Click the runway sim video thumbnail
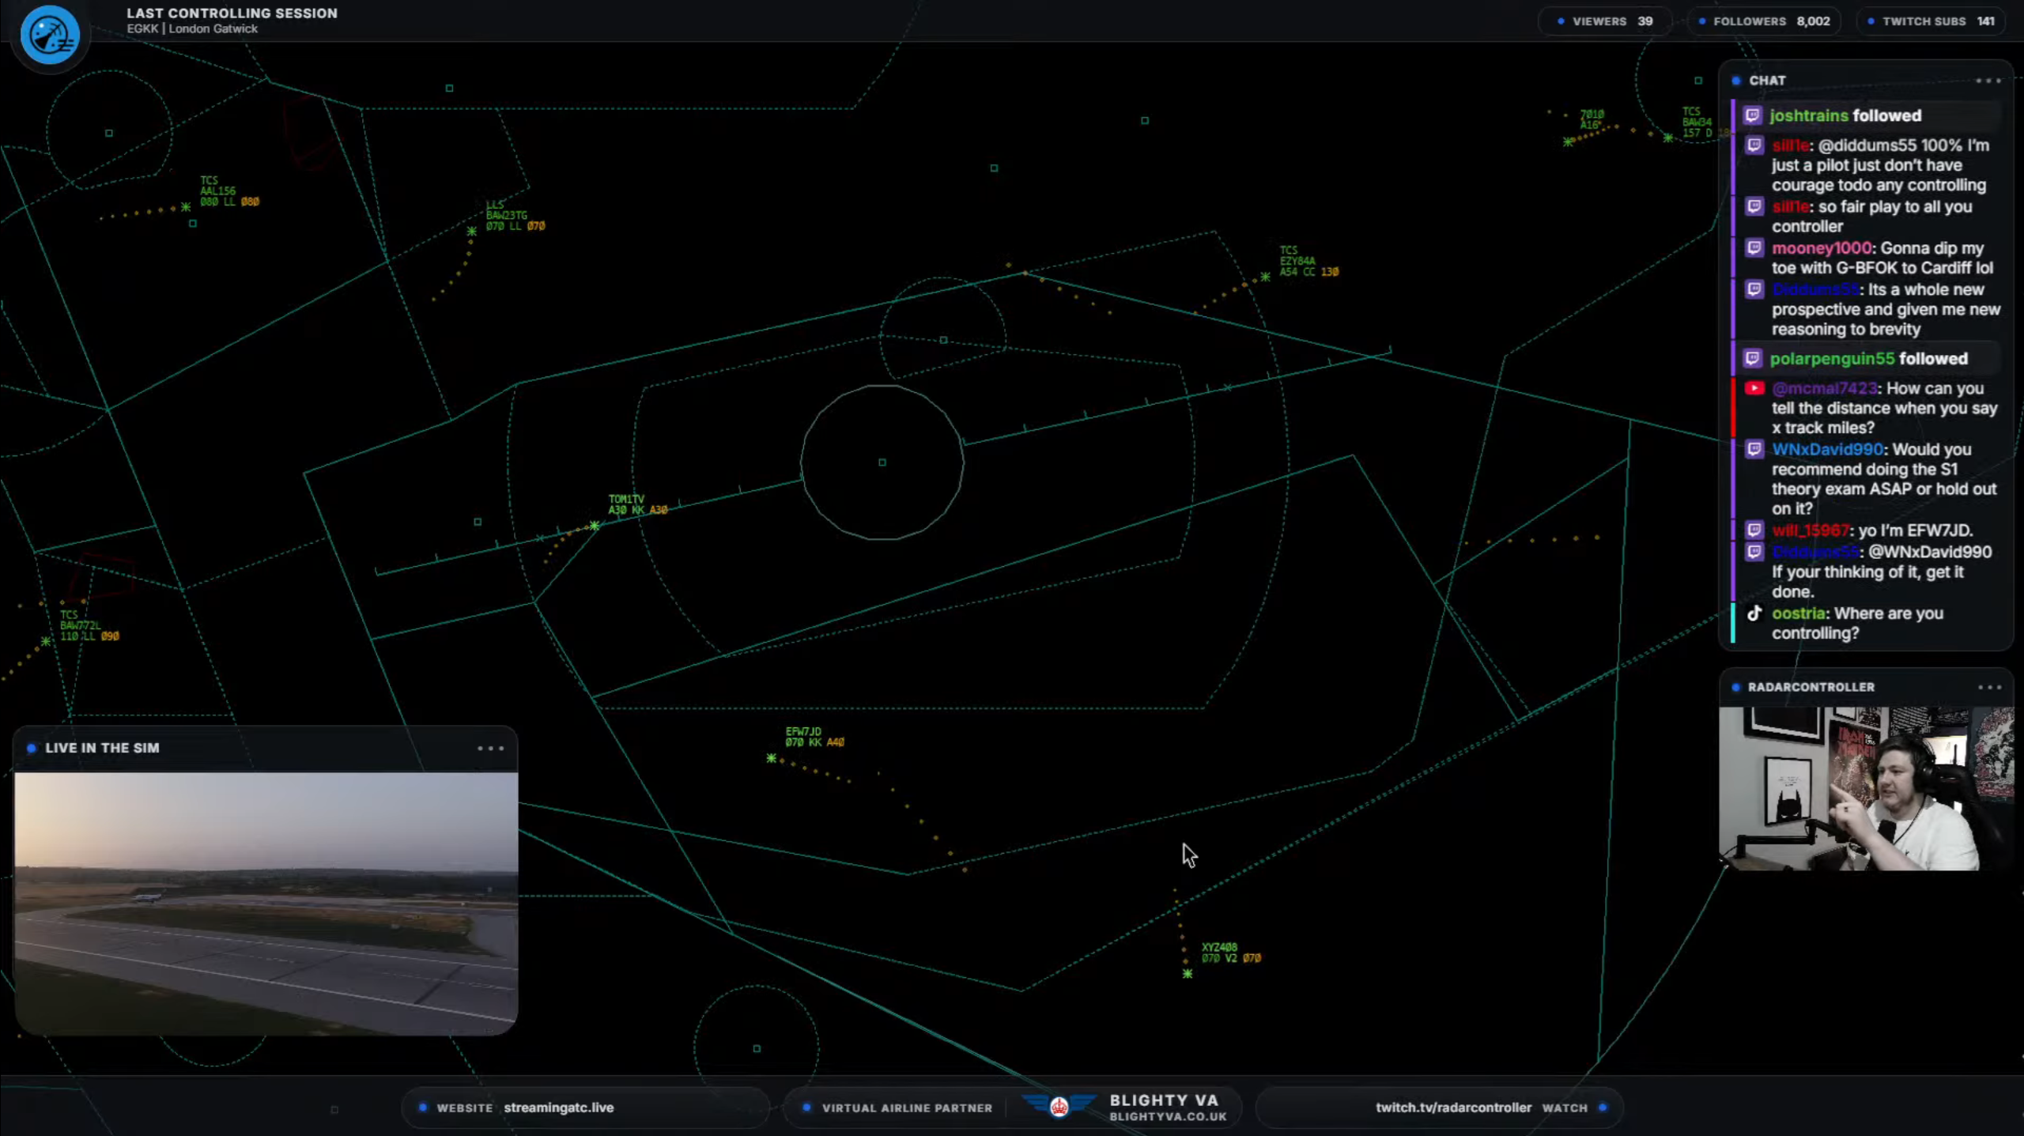Screen dimensions: 2024x1136 click(x=266, y=903)
